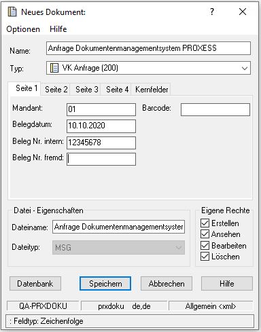Focus the Beleg Nr. fremd field
The image size is (261, 332).
(x=101, y=159)
